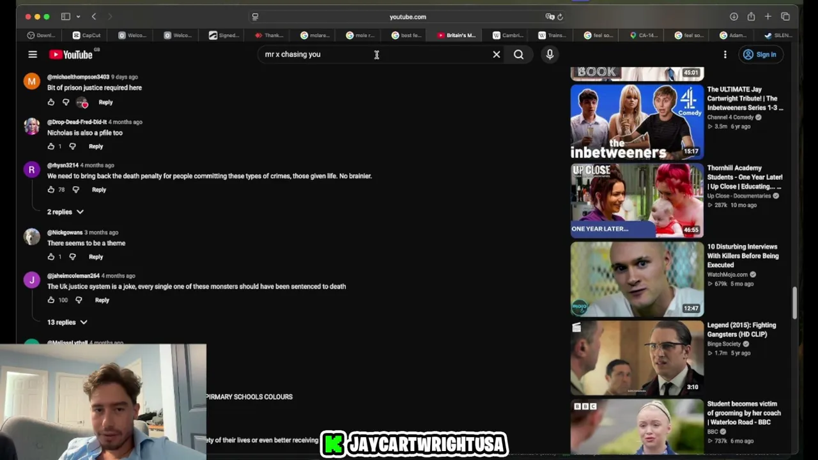This screenshot has width=818, height=460.
Task: Like the 'Uk justice system is a joke' comment
Action: [51, 300]
